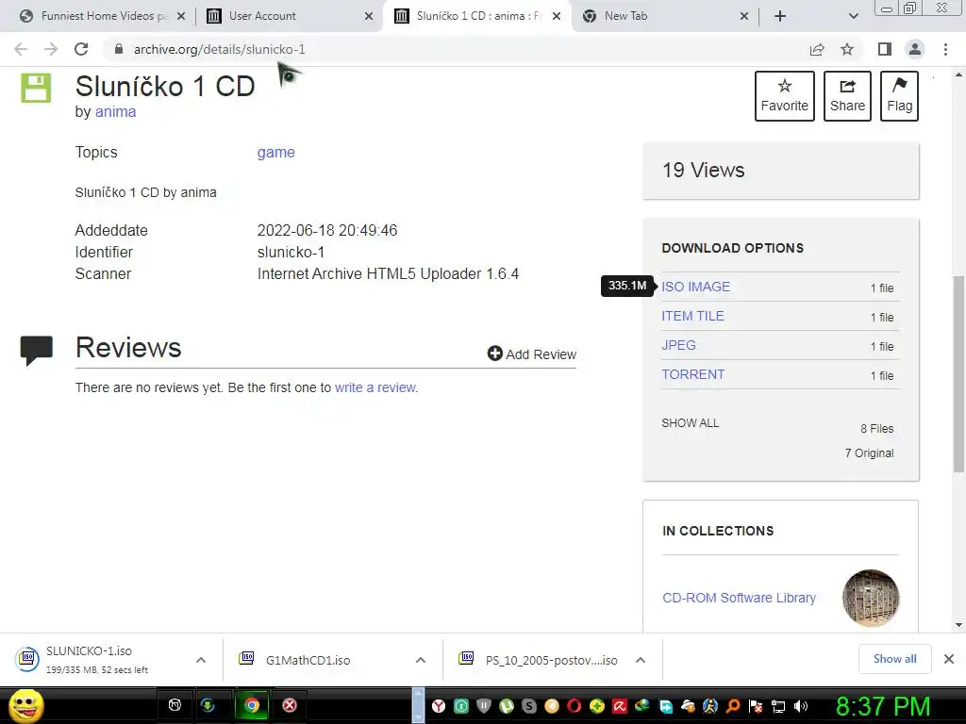Close the downloads bar
Viewport: 966px width, 724px height.
click(949, 659)
